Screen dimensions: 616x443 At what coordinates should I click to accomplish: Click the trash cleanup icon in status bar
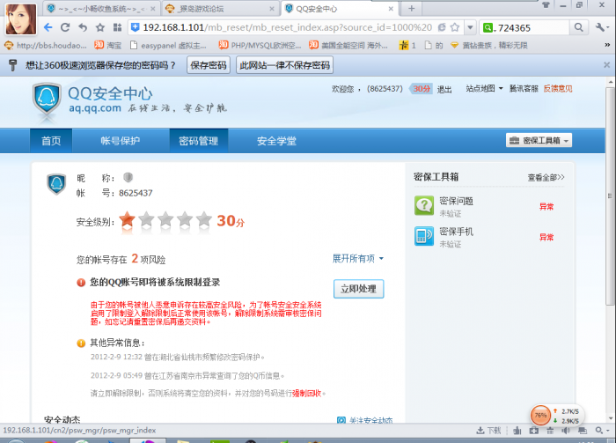[x=550, y=431]
